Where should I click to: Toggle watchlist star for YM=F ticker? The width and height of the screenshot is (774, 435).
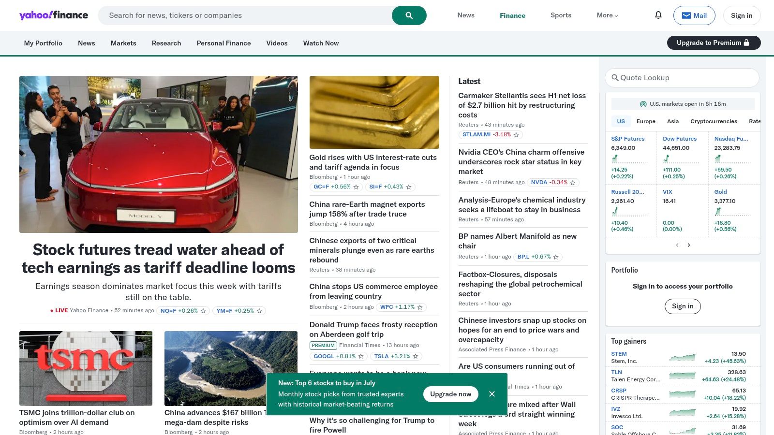(259, 311)
